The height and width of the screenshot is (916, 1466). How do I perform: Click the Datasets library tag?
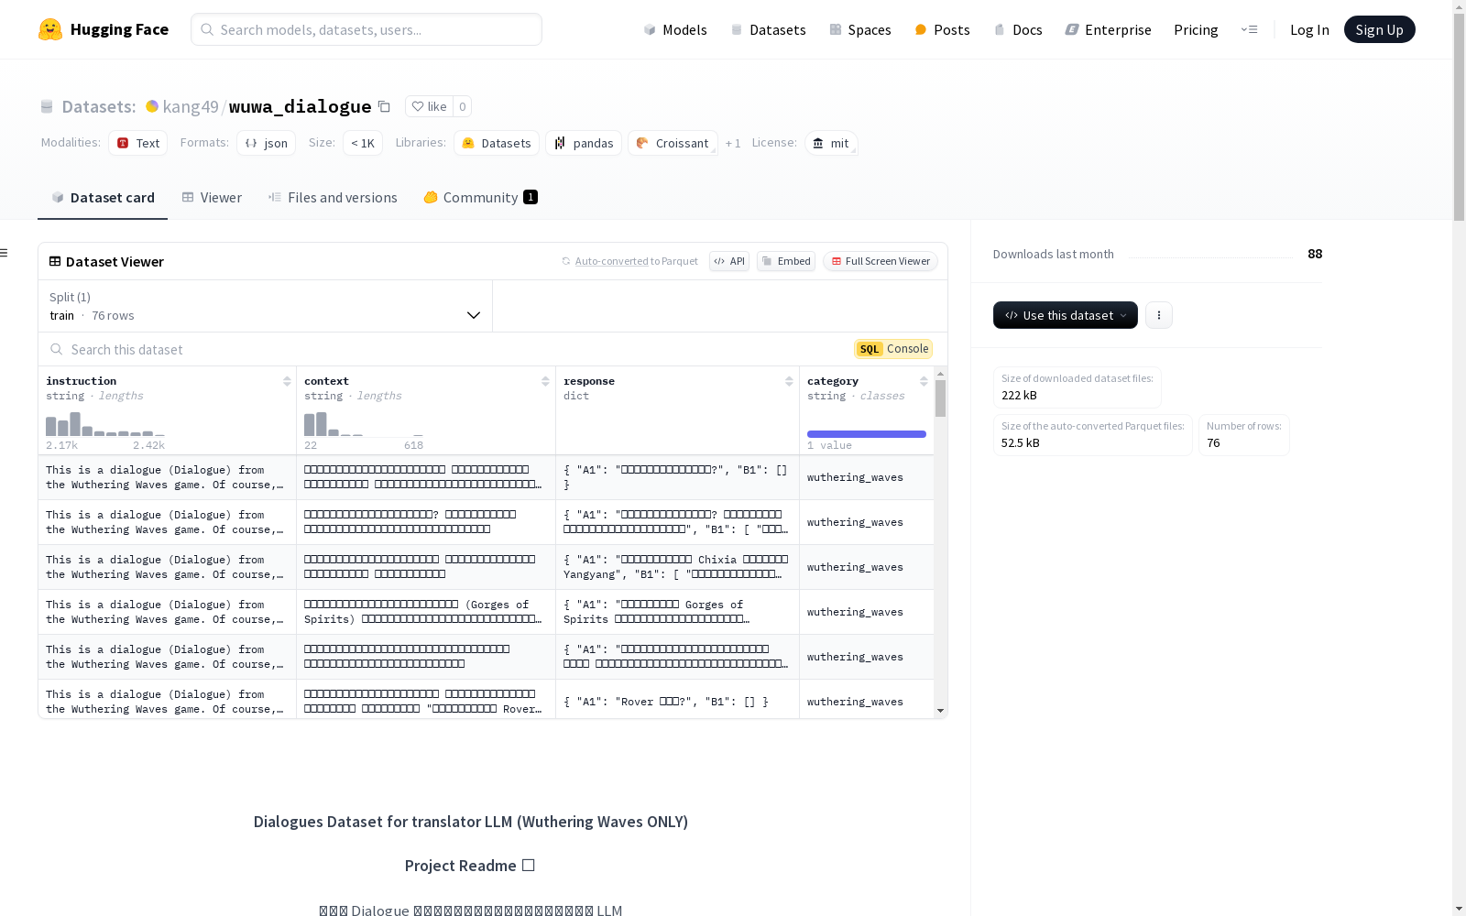coord(496,143)
